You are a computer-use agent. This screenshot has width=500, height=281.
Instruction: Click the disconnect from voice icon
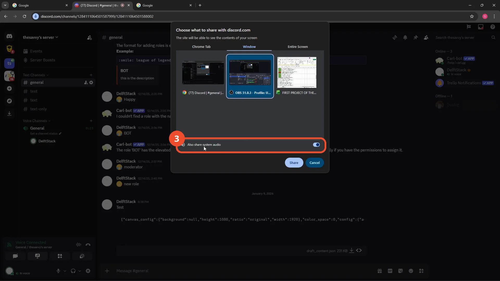coord(88,245)
